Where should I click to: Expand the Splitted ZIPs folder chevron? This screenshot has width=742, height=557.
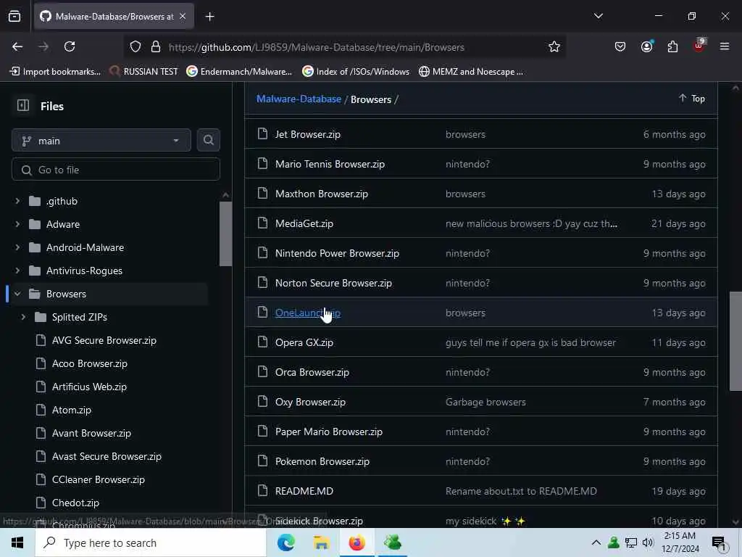tap(23, 317)
